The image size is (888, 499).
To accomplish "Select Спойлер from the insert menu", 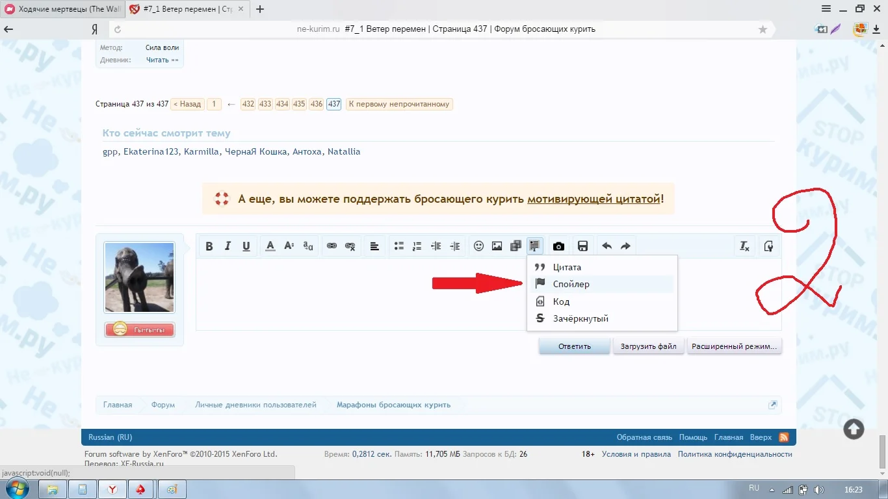I will click(x=571, y=285).
